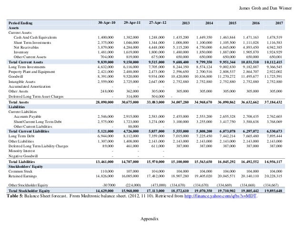Click the 'Short Term Investments' row label

pyautogui.click(x=32, y=42)
